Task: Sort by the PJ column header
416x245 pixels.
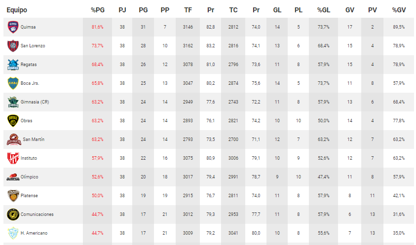Action: click(x=122, y=10)
